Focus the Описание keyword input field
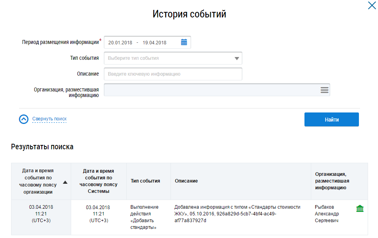Image resolution: width=378 pixels, height=238 pixels. pyautogui.click(x=173, y=74)
